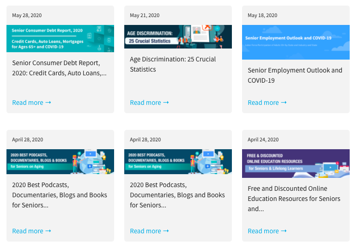Viewport: 358px width, 249px height.
Task: Open the Senior Employment Outlook blue banner
Action: tap(296, 42)
